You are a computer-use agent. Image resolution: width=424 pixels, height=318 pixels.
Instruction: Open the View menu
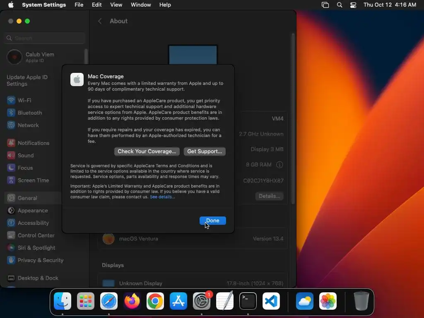pos(116,5)
